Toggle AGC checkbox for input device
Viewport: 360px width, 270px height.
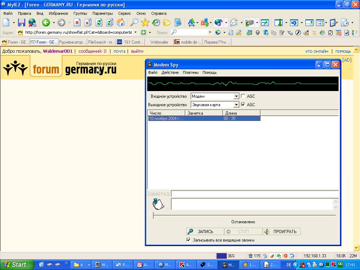(x=243, y=96)
